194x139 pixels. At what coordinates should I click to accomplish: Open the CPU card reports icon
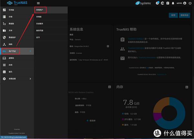110,87
